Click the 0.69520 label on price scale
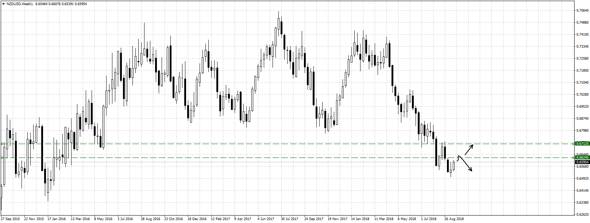This screenshot has height=223, width=590. [x=582, y=107]
